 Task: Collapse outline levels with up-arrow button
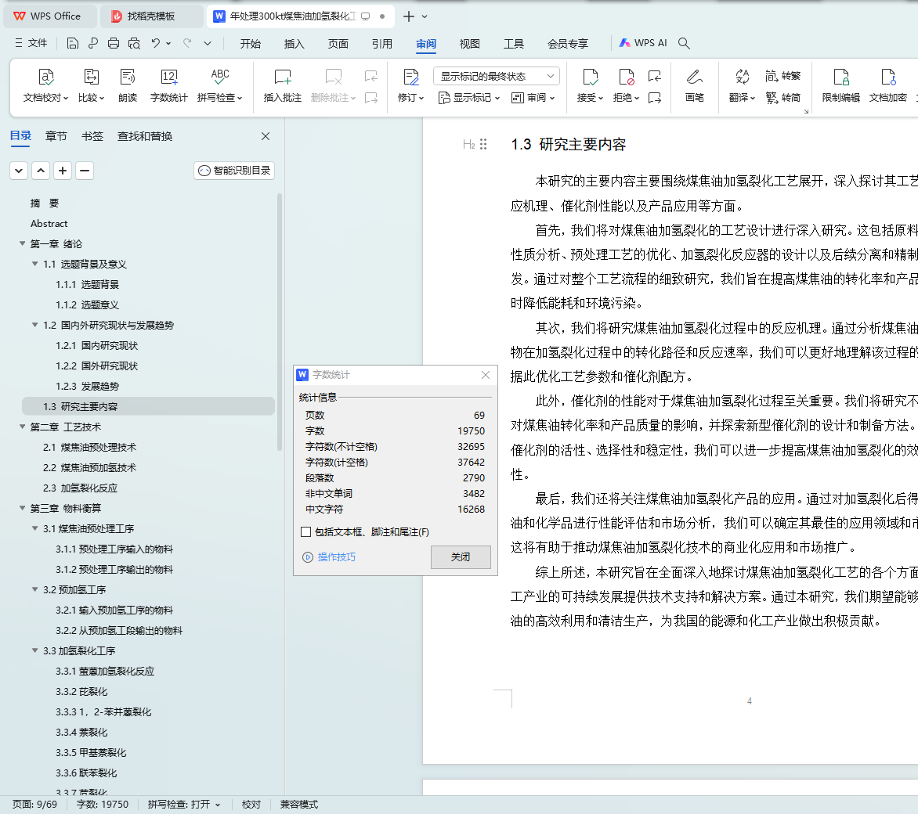[x=41, y=171]
